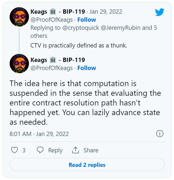Open the parent tweet text about CTV thunk
This screenshot has height=180, width=174.
click(x=79, y=45)
